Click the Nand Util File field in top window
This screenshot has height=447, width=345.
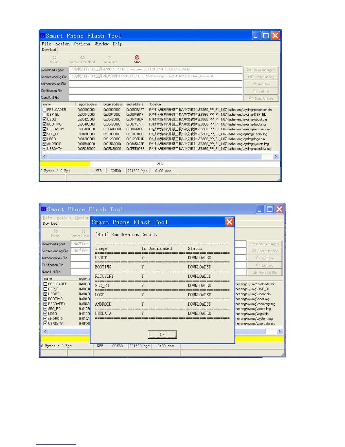click(x=156, y=98)
